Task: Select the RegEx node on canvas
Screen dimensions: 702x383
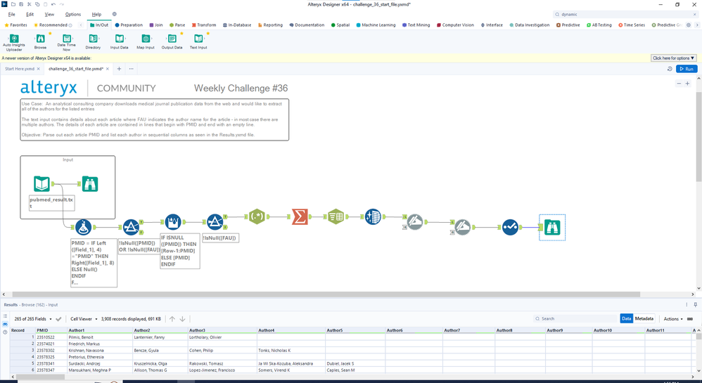Action: click(257, 216)
